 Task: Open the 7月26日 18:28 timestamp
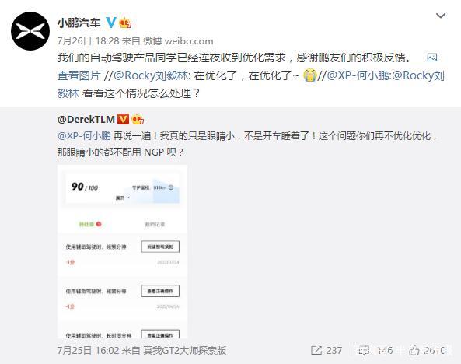(x=88, y=41)
